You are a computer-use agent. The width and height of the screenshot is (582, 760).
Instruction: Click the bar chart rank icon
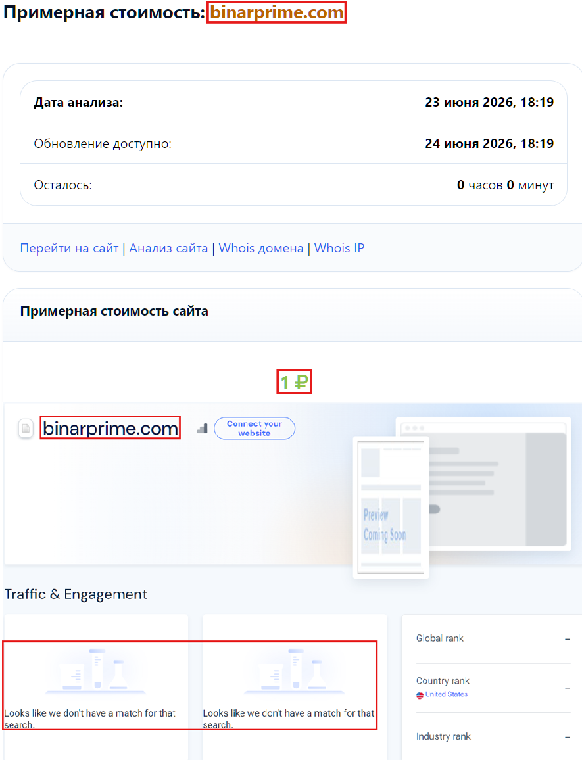[x=203, y=429]
